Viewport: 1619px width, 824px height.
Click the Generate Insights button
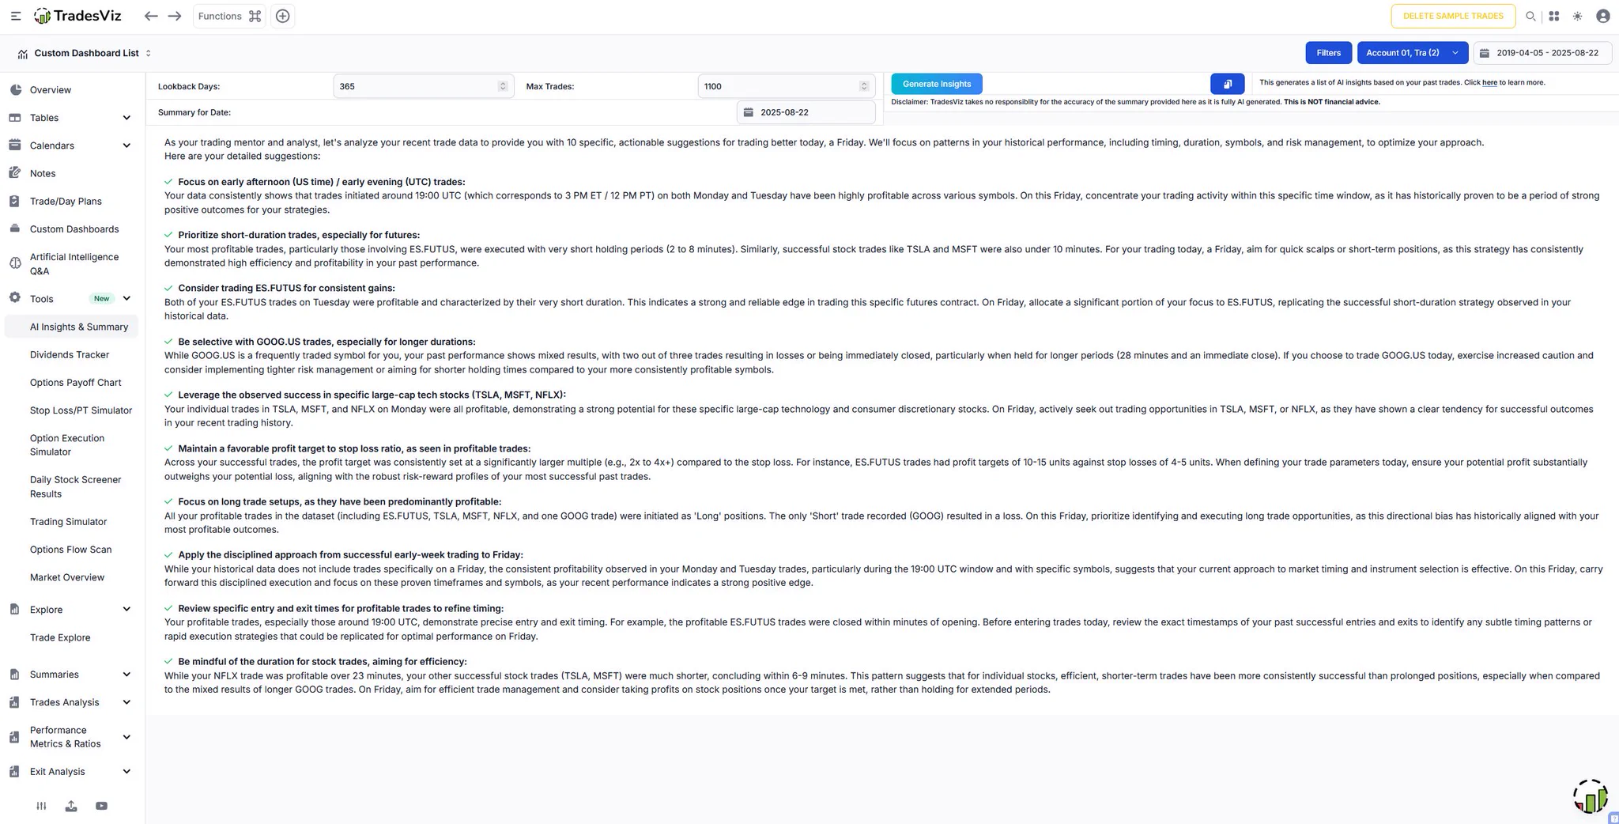tap(937, 84)
